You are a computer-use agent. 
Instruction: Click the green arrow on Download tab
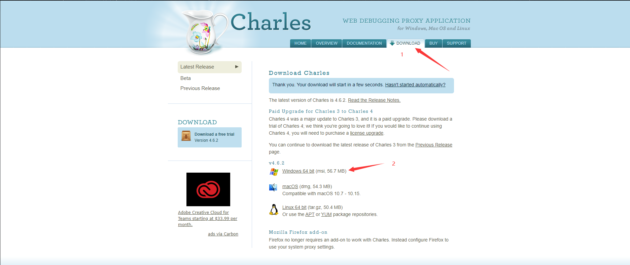pos(392,43)
